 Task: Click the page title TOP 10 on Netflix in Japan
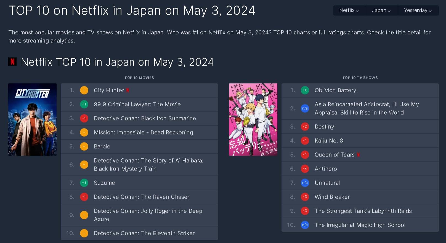click(132, 10)
